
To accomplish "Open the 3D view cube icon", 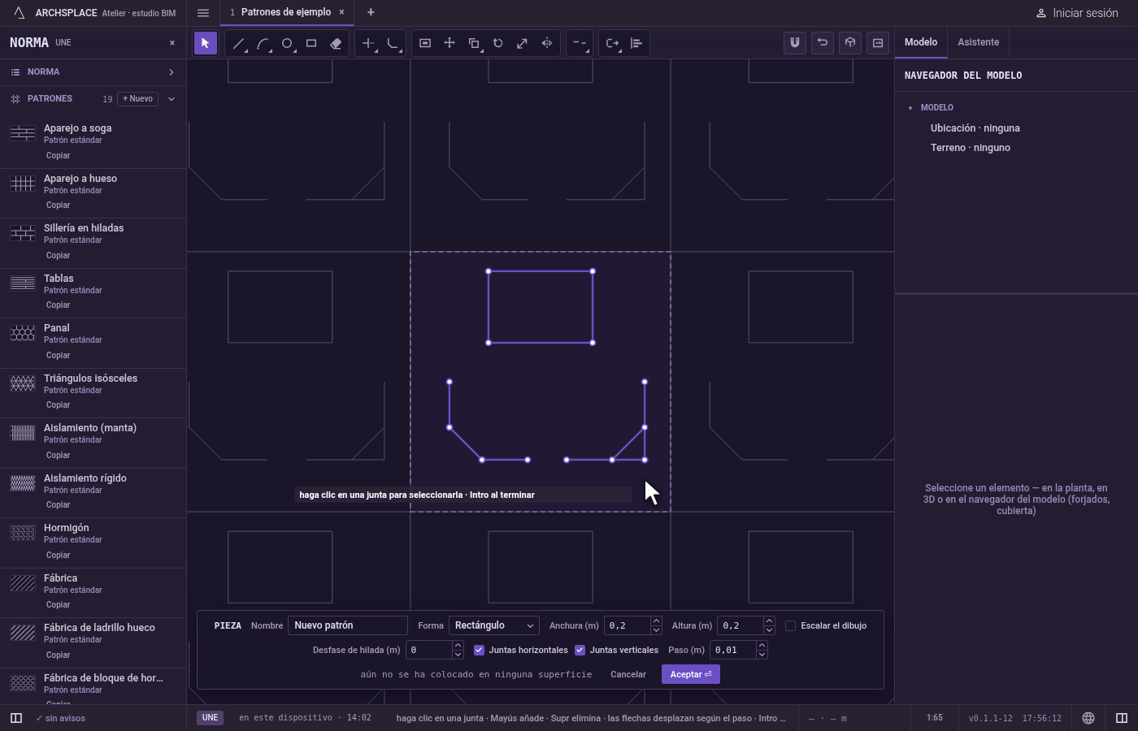I will coord(850,42).
